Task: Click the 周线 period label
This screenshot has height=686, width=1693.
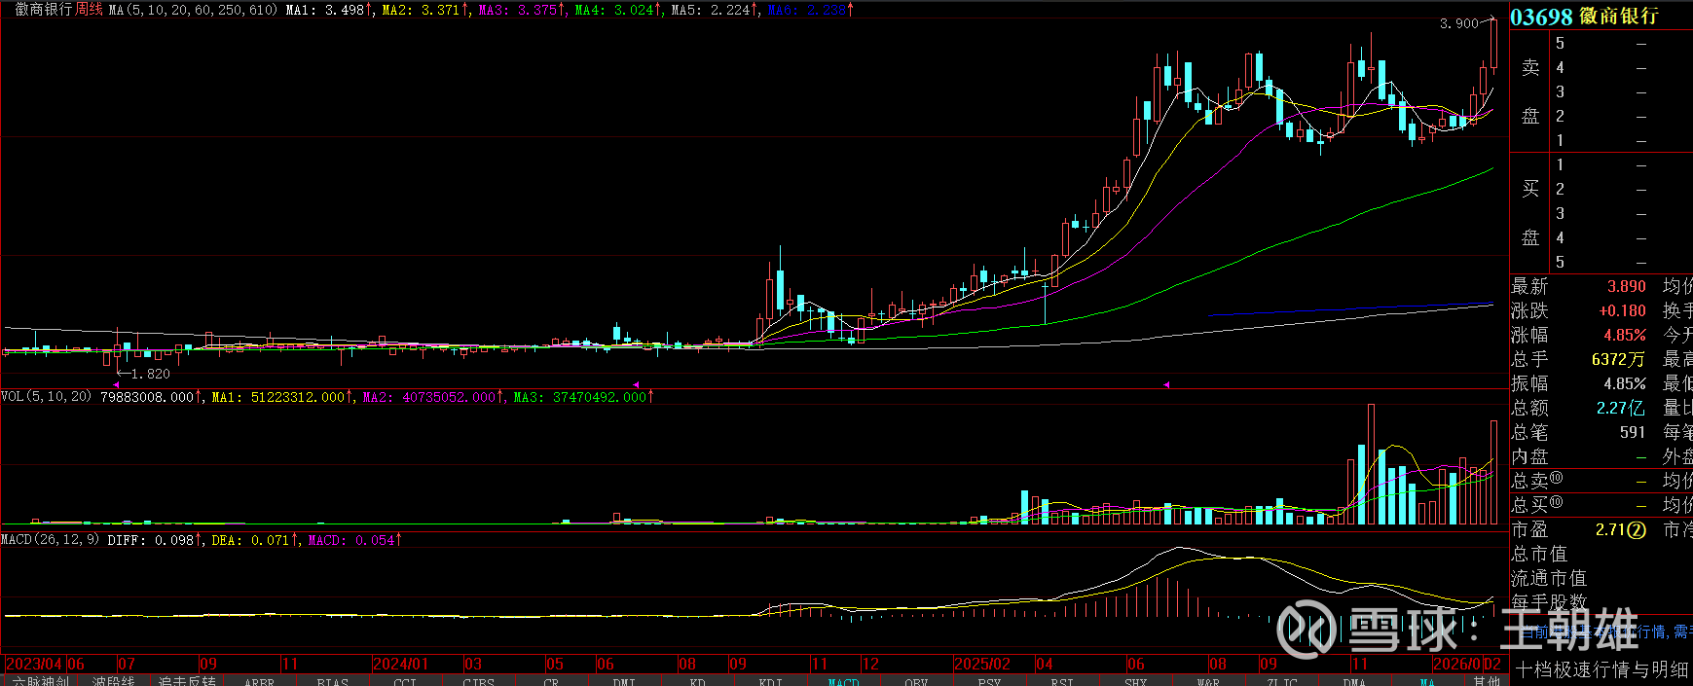Action: coord(89,9)
